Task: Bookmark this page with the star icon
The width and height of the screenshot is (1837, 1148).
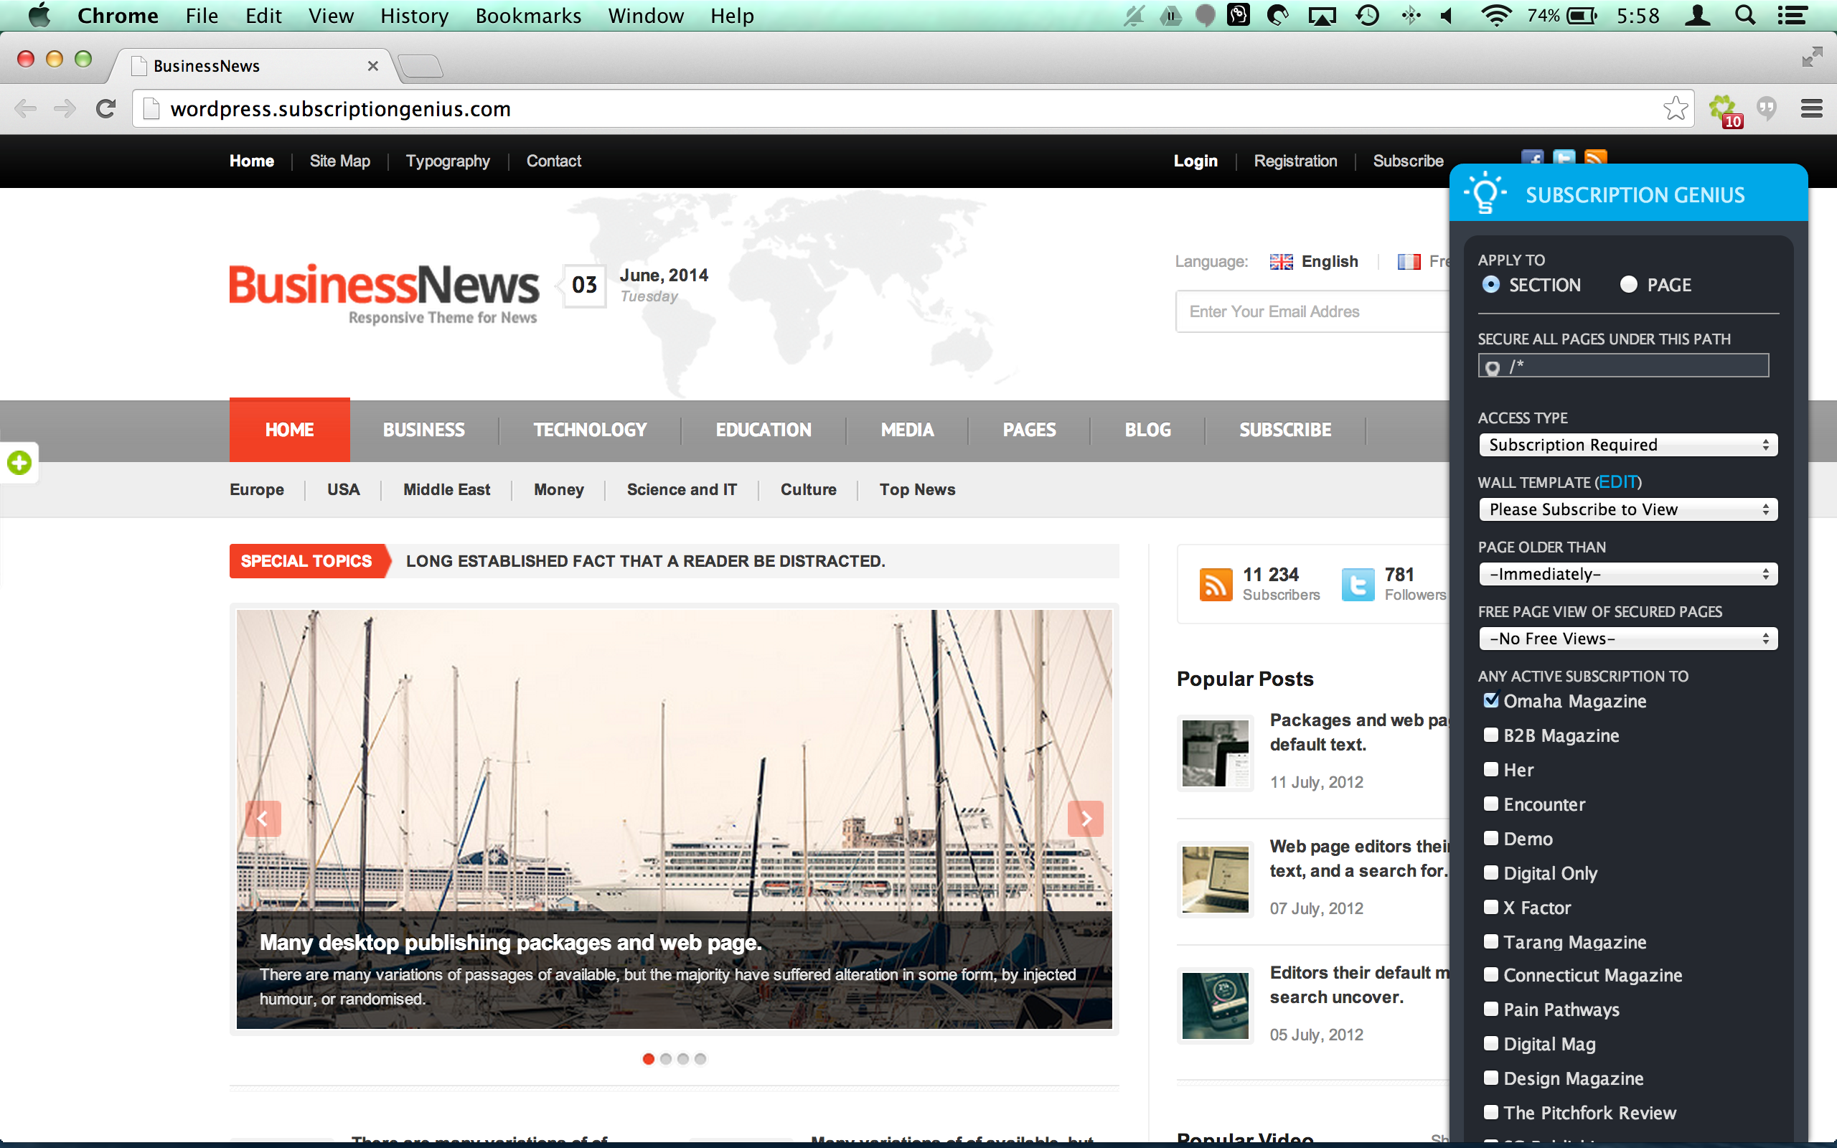Action: coord(1676,108)
